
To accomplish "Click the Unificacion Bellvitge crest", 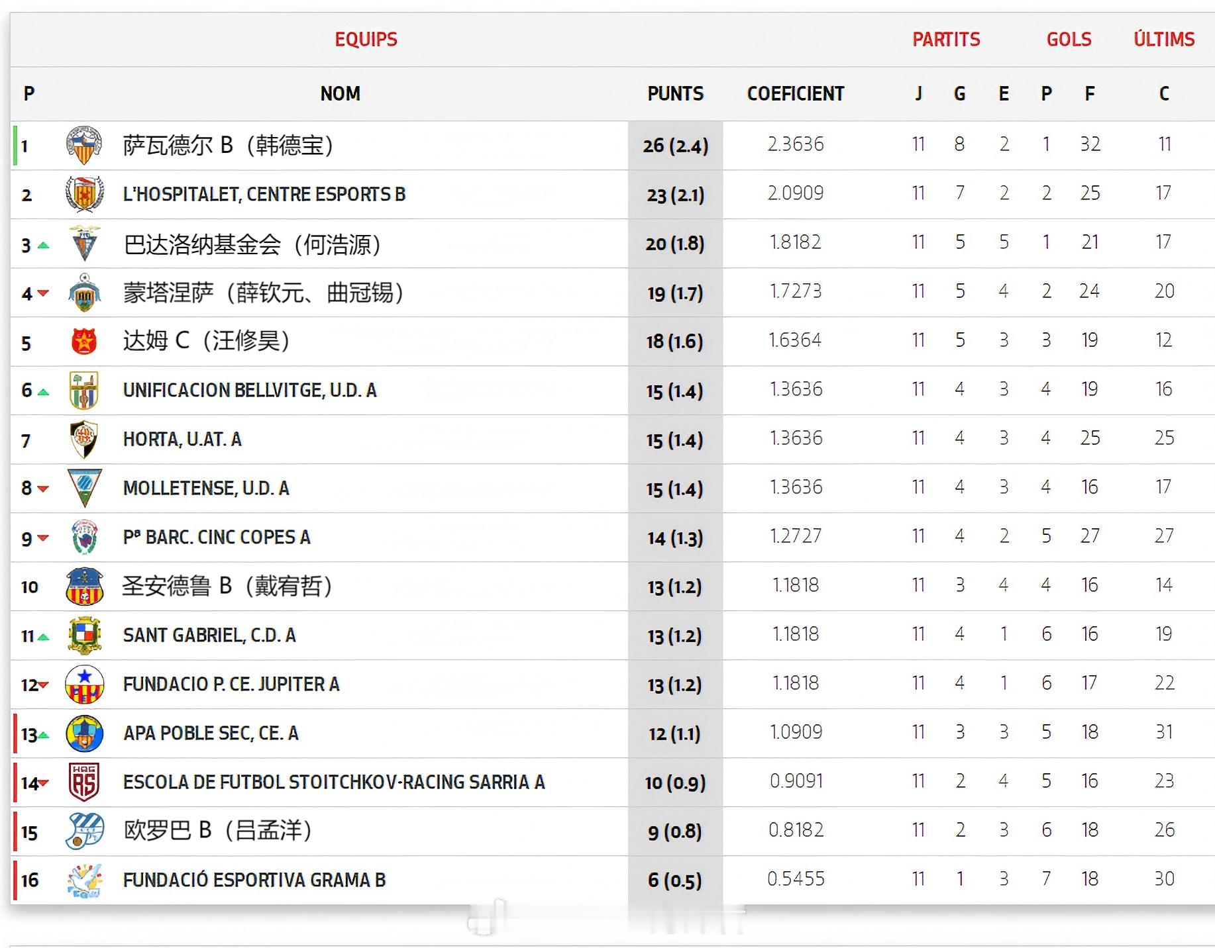I will 84,391.
